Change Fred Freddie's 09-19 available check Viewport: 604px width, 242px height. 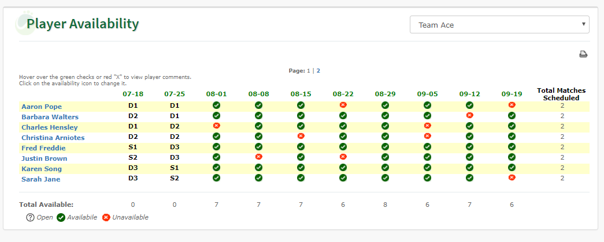tap(512, 146)
